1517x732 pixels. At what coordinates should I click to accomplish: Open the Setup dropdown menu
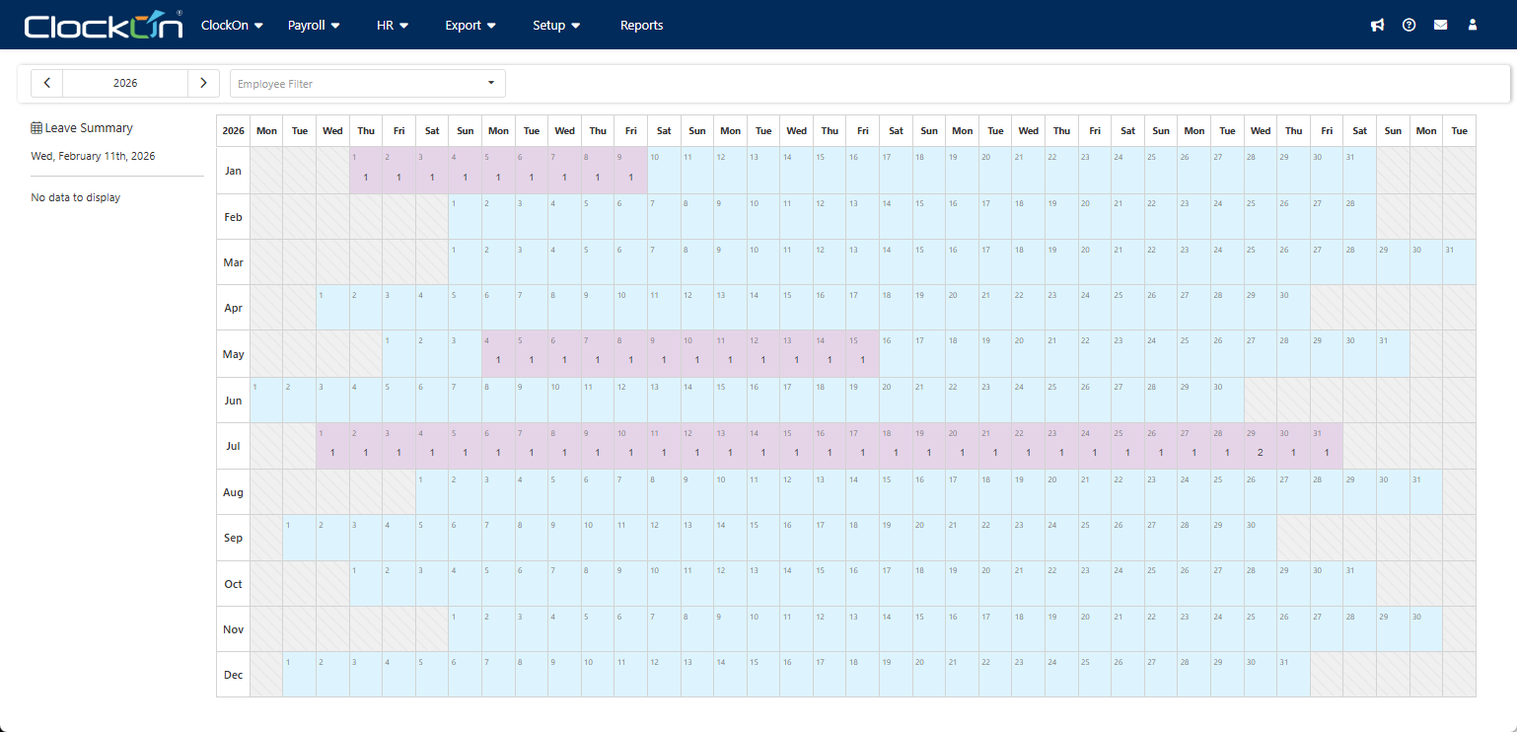pos(556,26)
